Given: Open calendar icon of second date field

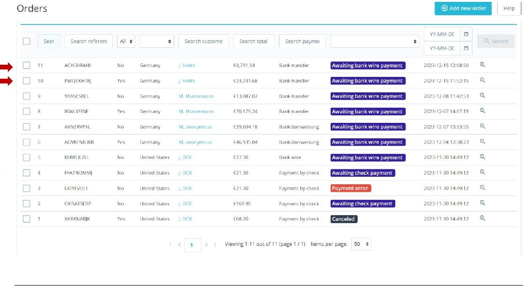Looking at the screenshot, I should (466, 48).
